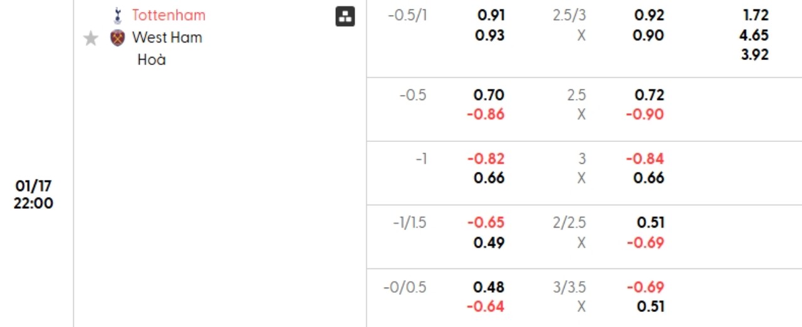
Task: Click the Hoà draw label
Action: pos(152,60)
